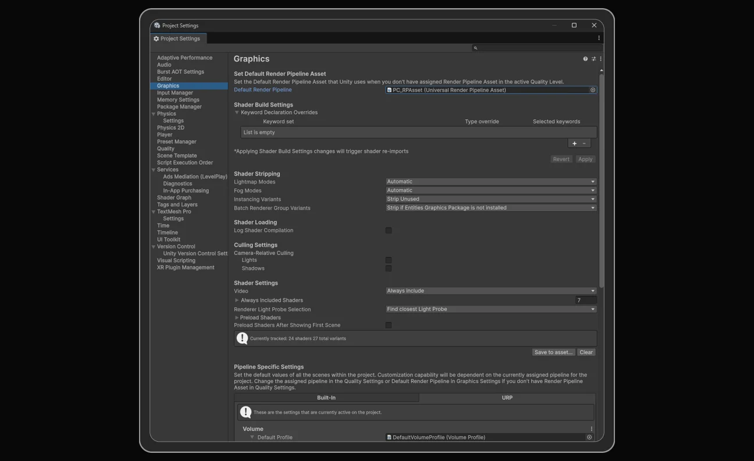Click the gear icon on Project Settings tab
This screenshot has width=754, height=461.
[x=156, y=38]
